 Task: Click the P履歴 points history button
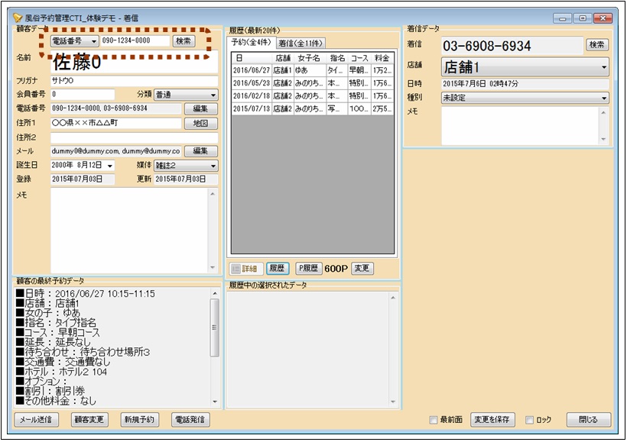point(308,269)
